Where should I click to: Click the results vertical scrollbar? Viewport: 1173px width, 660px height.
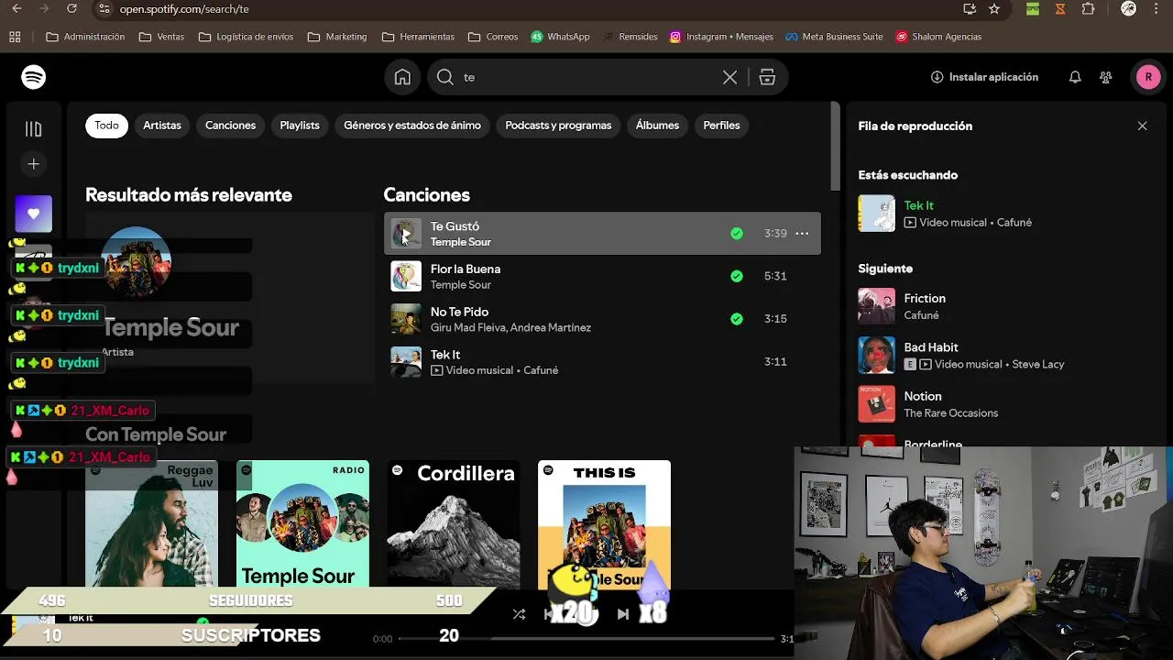(834, 147)
